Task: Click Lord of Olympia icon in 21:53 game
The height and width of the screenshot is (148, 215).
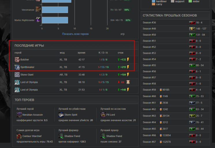Action: click(17, 90)
